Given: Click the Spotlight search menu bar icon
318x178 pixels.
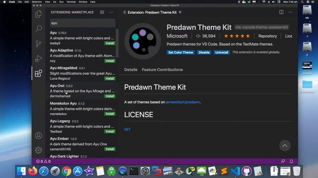Looking at the screenshot, I should [302, 2].
